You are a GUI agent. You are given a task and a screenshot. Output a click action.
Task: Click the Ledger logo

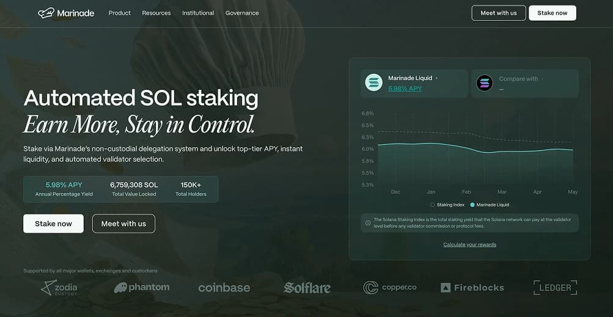tap(555, 288)
